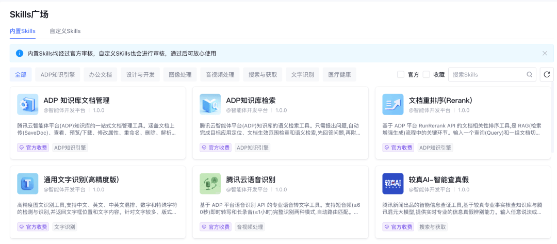
Task: Click version 1.0.0 under 通用文字识别(高精度版)
Action: coord(99,190)
